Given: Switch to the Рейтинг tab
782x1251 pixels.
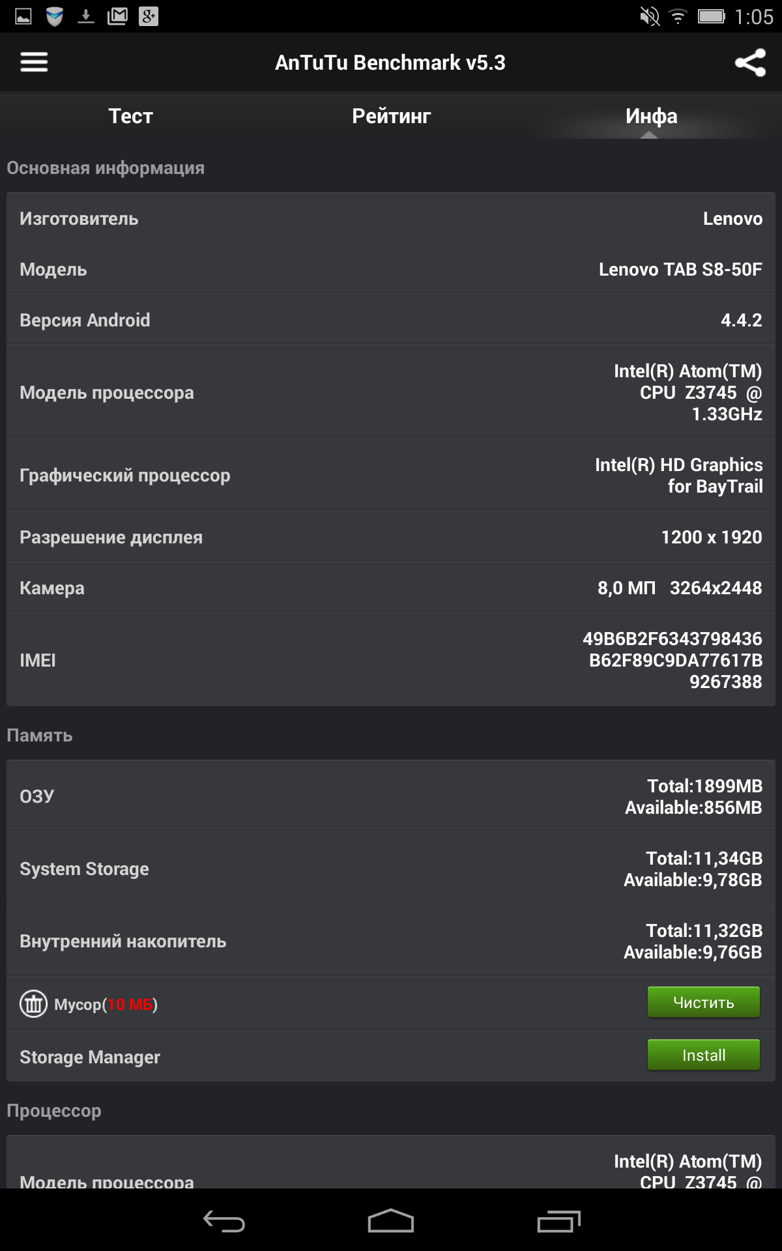Looking at the screenshot, I should coord(391,116).
